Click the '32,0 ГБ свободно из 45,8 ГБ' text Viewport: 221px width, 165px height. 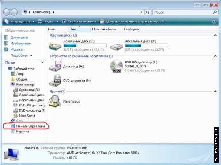click(x=84, y=49)
